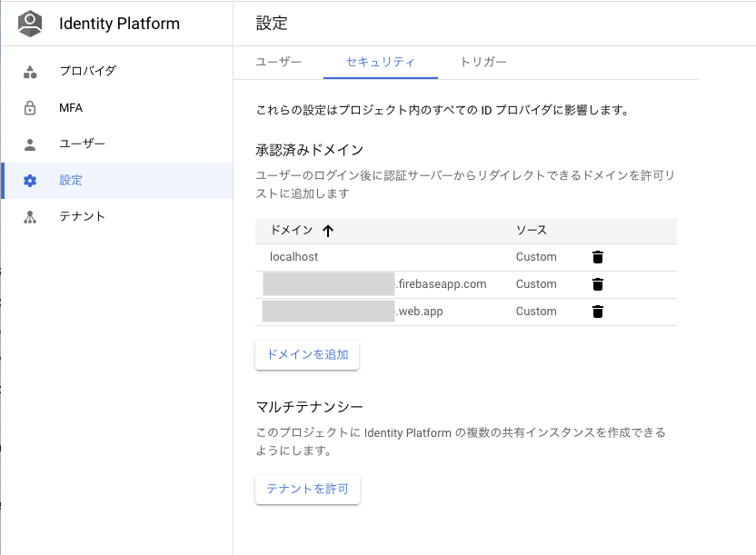Click the テナント hierarchy icon
The image size is (756, 555).
click(30, 217)
